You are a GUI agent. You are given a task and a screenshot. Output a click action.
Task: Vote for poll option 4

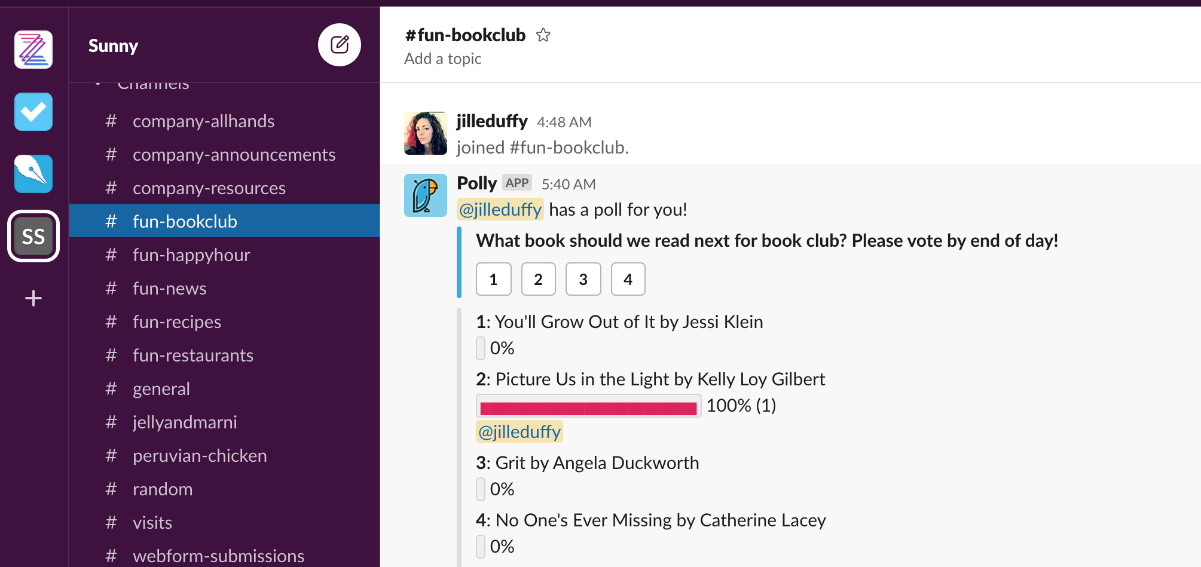click(x=628, y=279)
